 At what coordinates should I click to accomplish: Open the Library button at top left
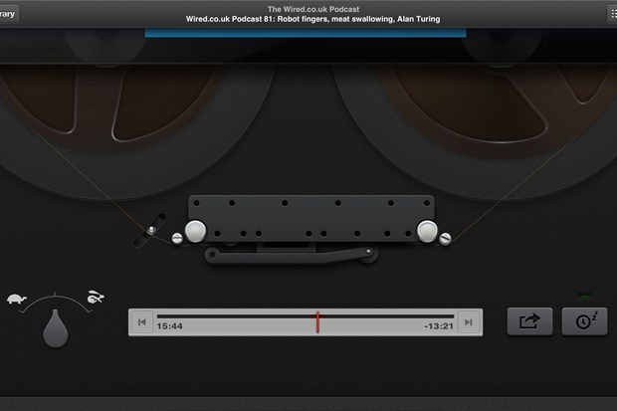click(9, 14)
